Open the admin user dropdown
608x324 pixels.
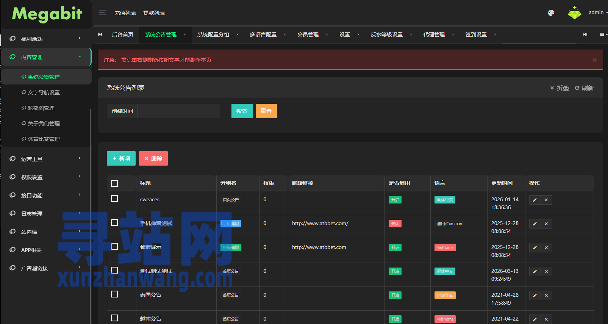(597, 13)
